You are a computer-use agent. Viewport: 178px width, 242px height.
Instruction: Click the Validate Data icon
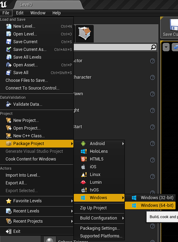9,104
